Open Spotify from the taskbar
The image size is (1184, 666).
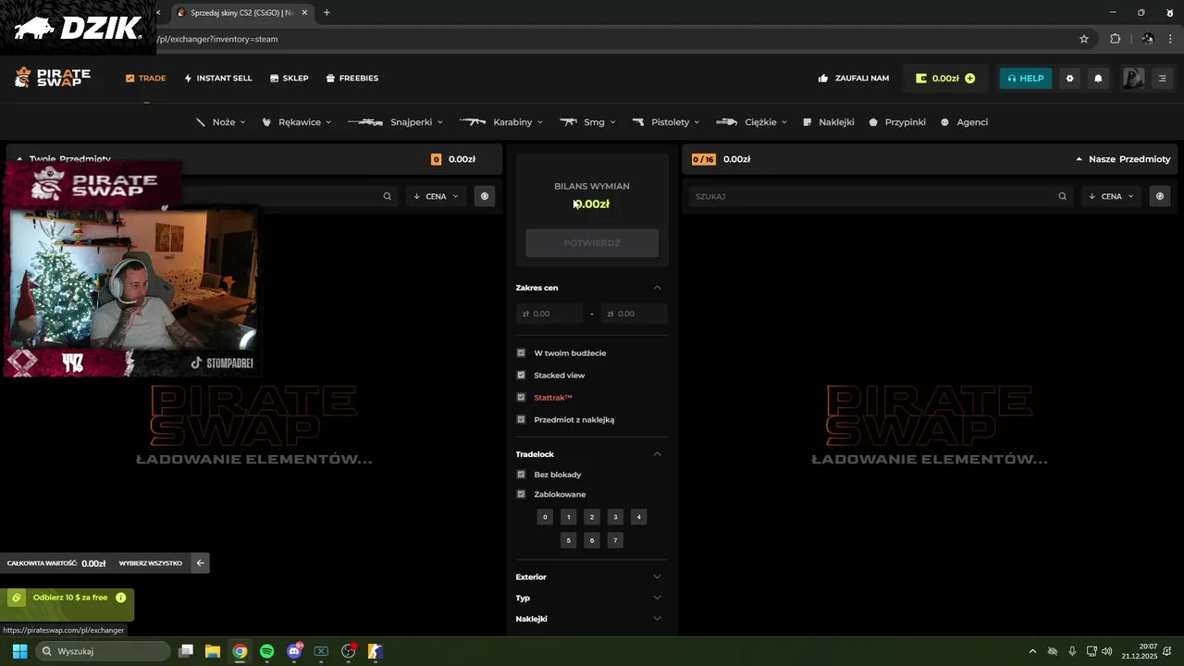(267, 651)
